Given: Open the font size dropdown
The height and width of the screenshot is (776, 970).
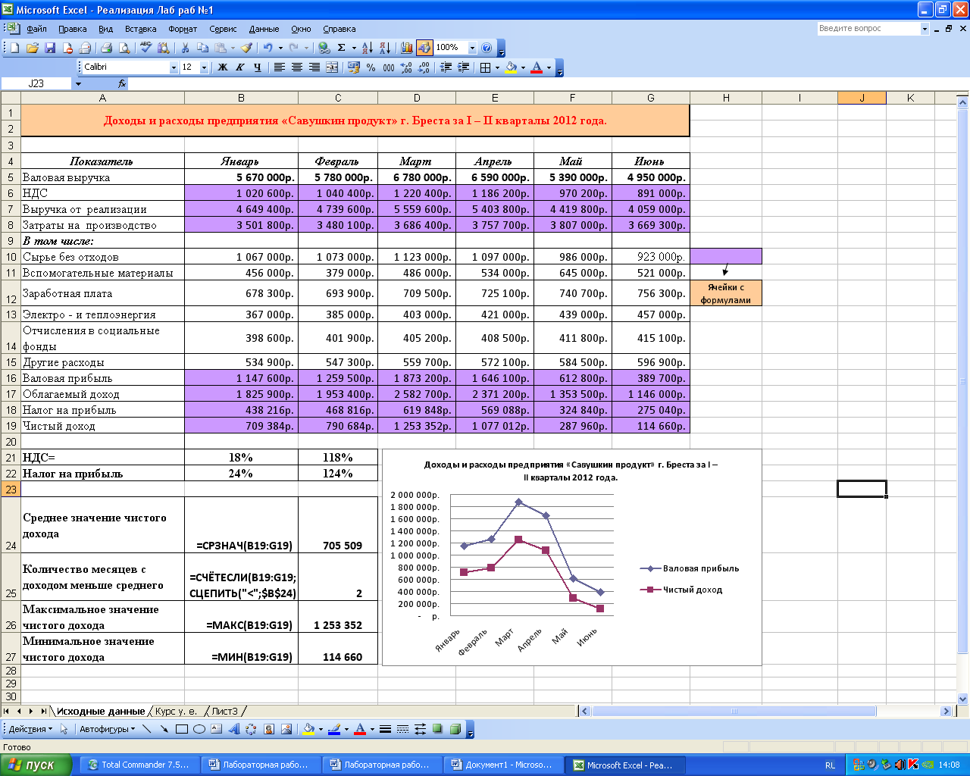Looking at the screenshot, I should tap(204, 67).
